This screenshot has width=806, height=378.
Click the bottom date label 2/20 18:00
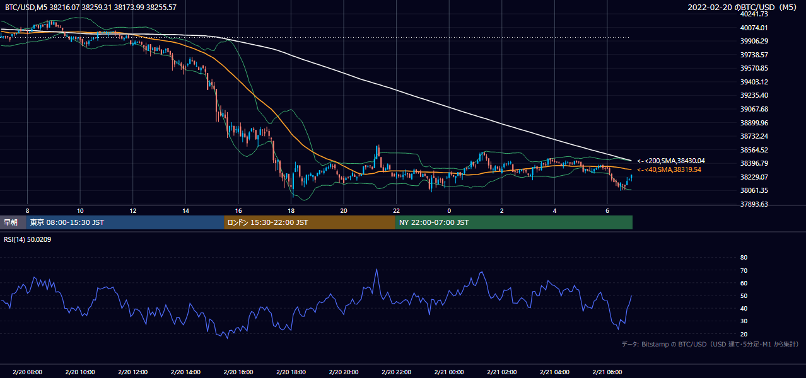(x=291, y=372)
